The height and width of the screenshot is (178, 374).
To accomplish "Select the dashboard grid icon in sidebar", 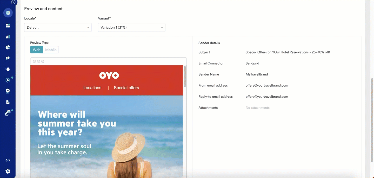I will (x=8, y=25).
